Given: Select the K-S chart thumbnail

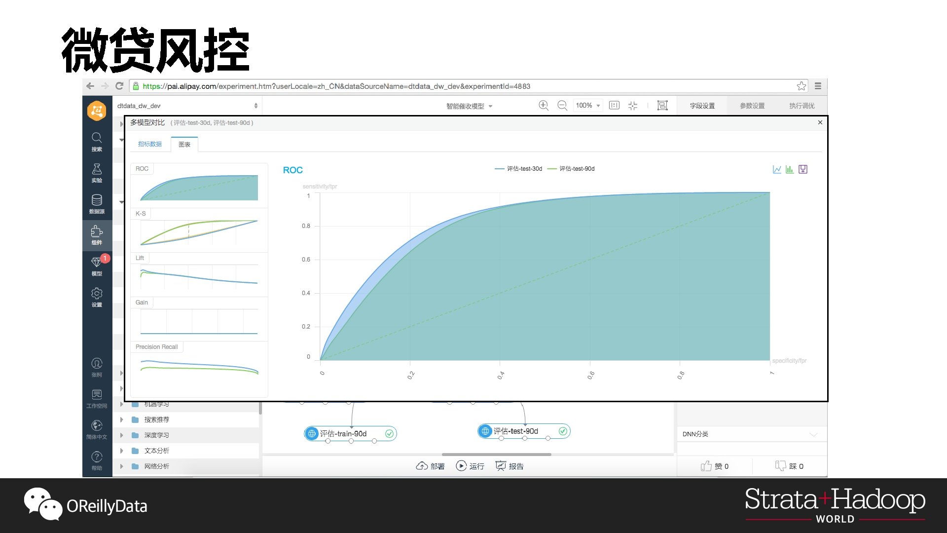Looking at the screenshot, I should [199, 230].
